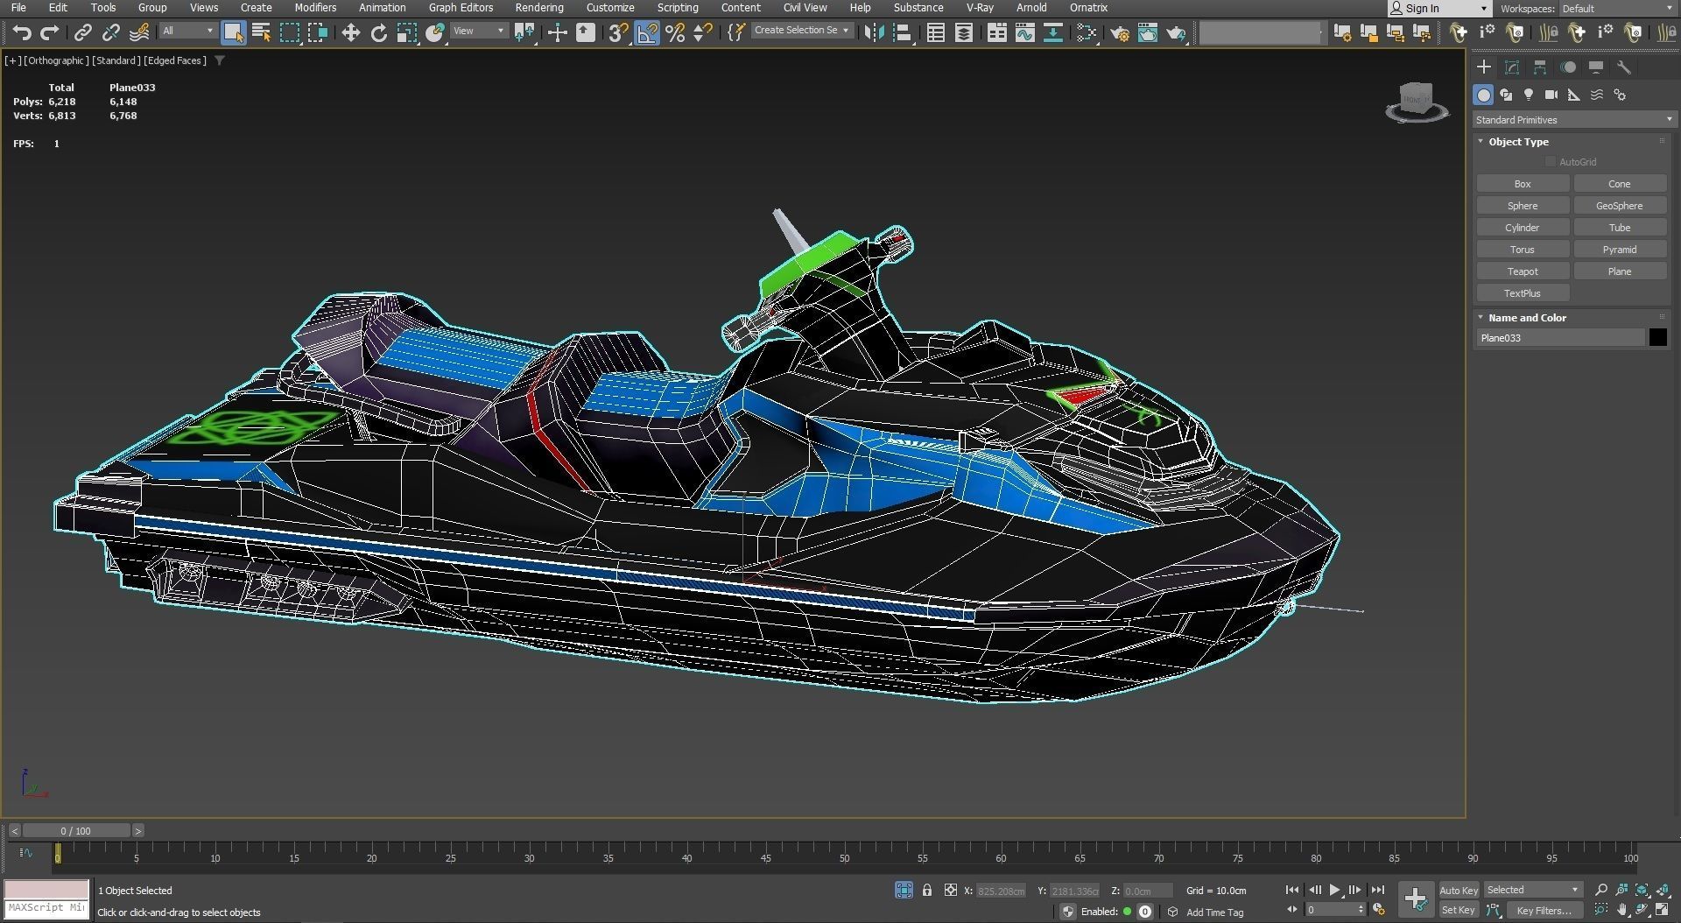Open the V-Ray menu
This screenshot has width=1681, height=923.
coord(979,7)
